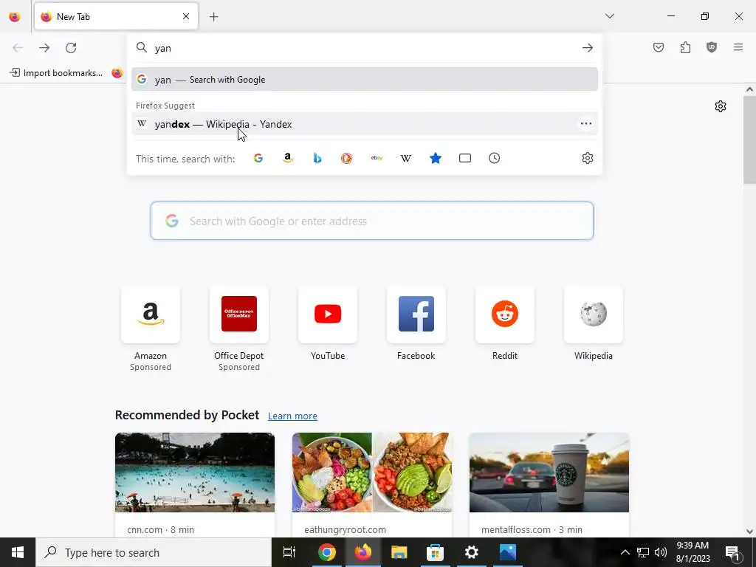Open the Windows Start menu
Viewport: 756px width, 567px height.
[18, 552]
